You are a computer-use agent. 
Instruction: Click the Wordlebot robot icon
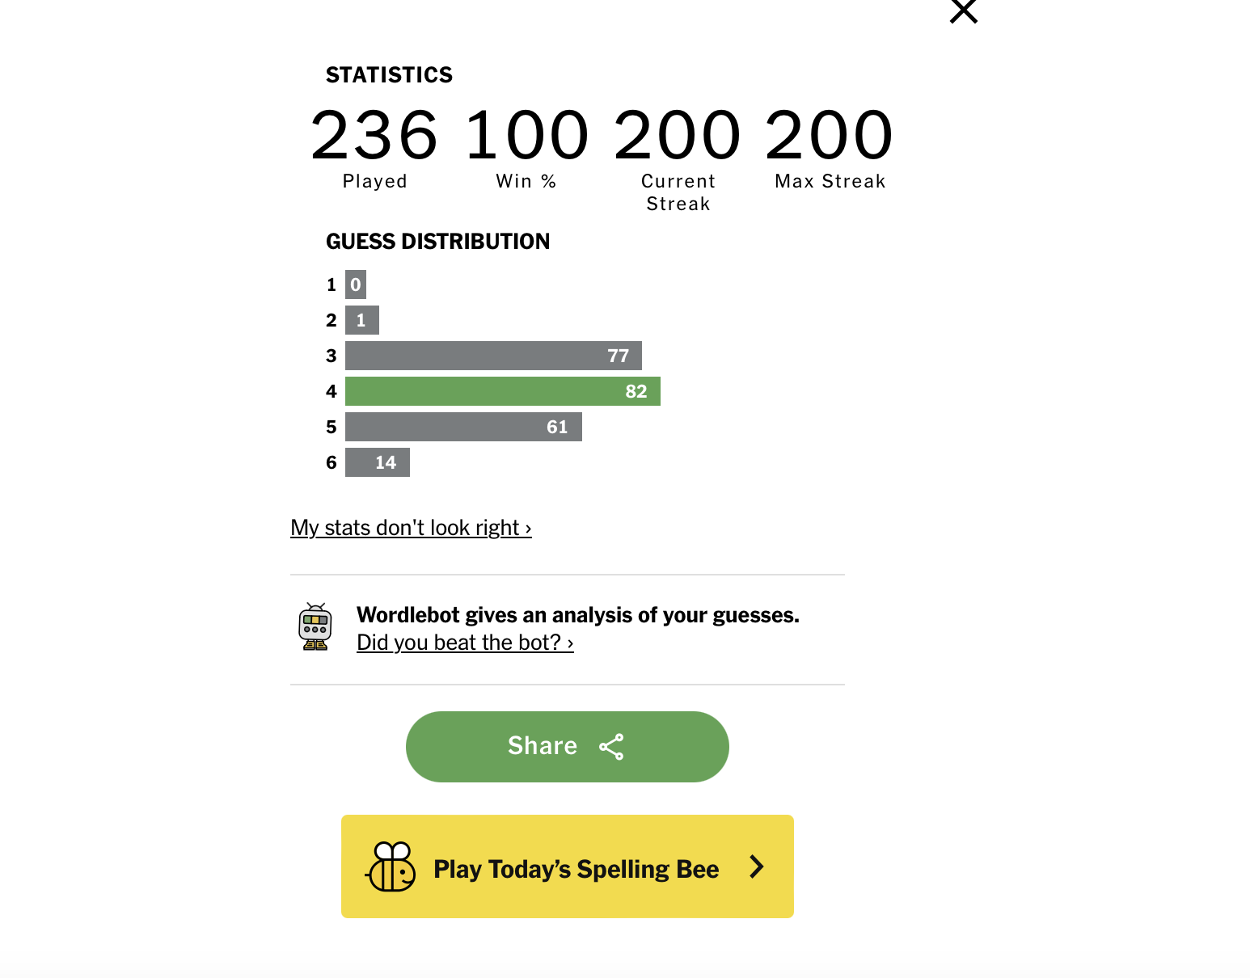coord(315,627)
